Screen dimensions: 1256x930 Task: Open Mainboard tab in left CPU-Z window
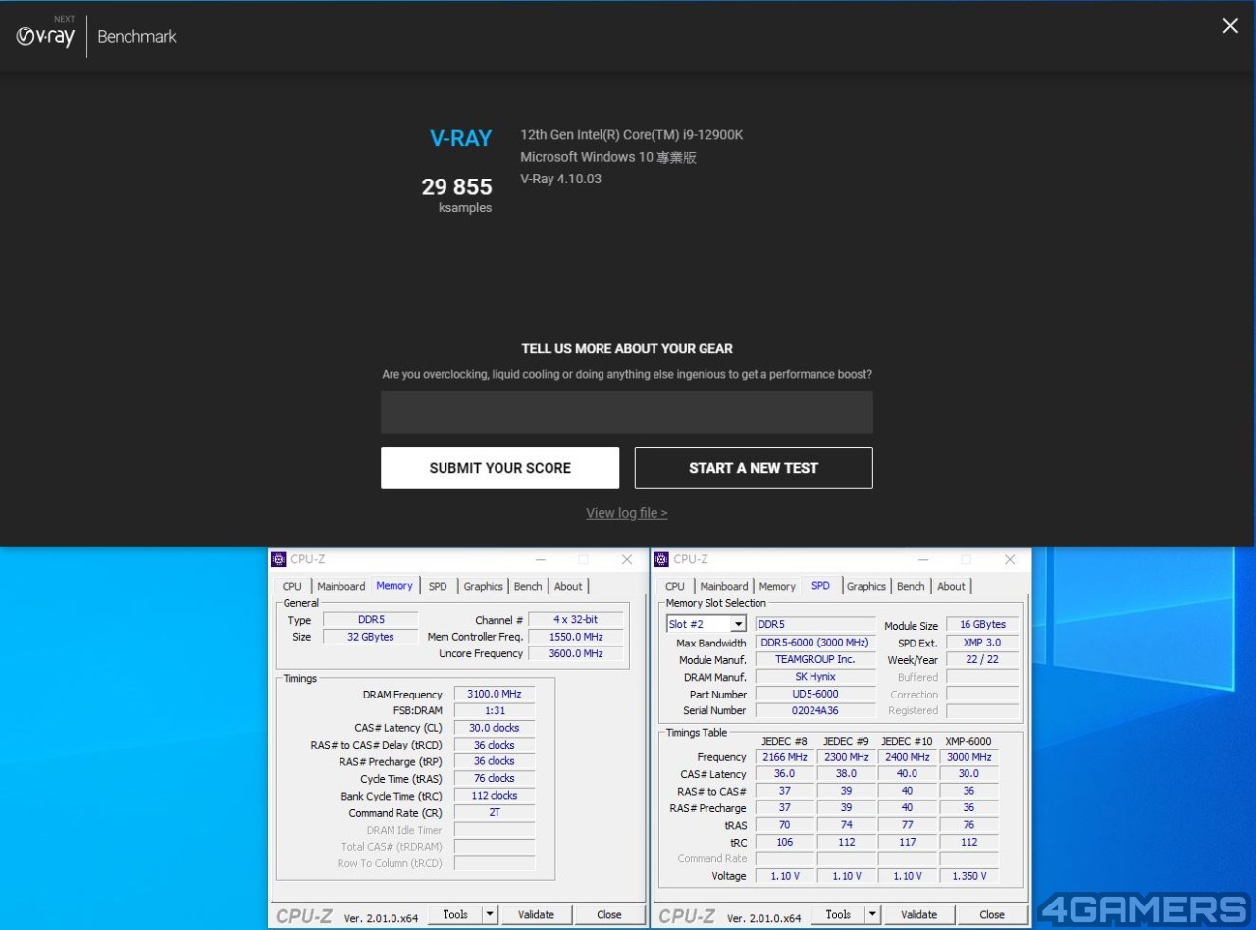[x=341, y=586]
